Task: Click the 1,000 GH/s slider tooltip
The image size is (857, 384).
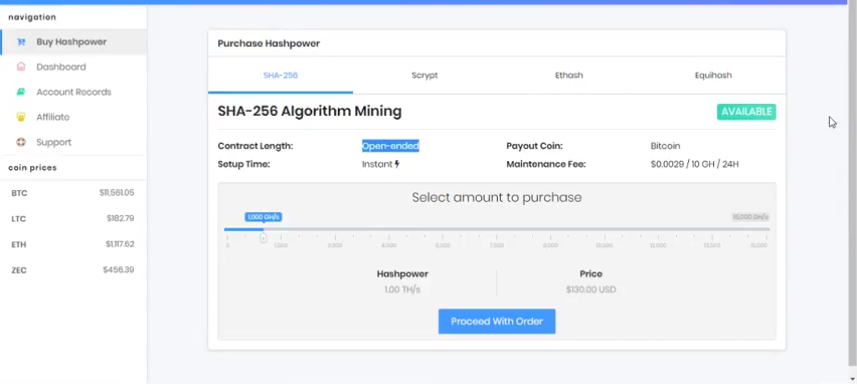Action: 263,217
